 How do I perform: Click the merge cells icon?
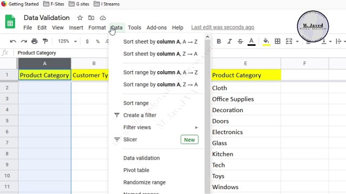point(289,41)
